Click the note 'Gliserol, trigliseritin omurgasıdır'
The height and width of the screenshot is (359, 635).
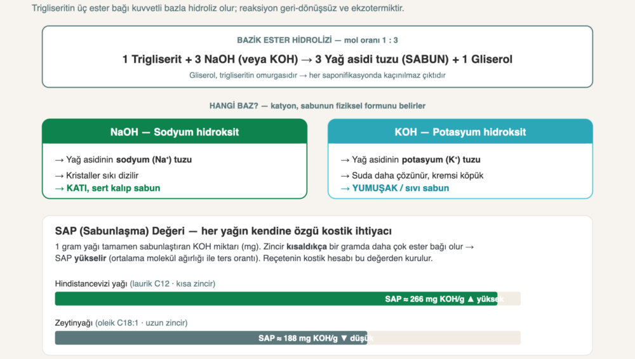point(243,76)
